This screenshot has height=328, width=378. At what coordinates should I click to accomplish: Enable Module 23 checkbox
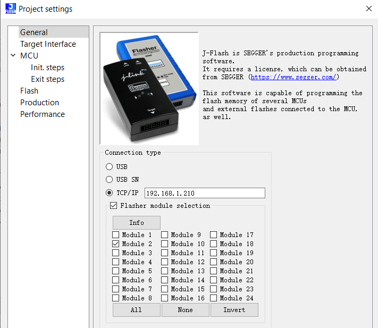[x=214, y=289]
